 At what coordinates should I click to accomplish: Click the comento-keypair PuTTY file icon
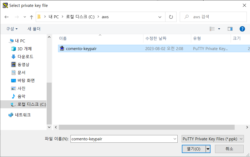click(x=62, y=48)
